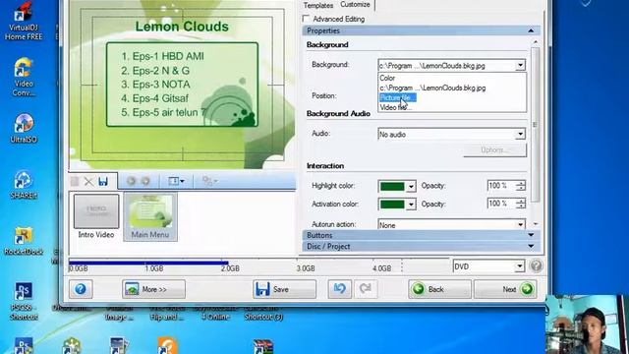Open the Background dropdown arrow
629x354 pixels.
pyautogui.click(x=520, y=65)
